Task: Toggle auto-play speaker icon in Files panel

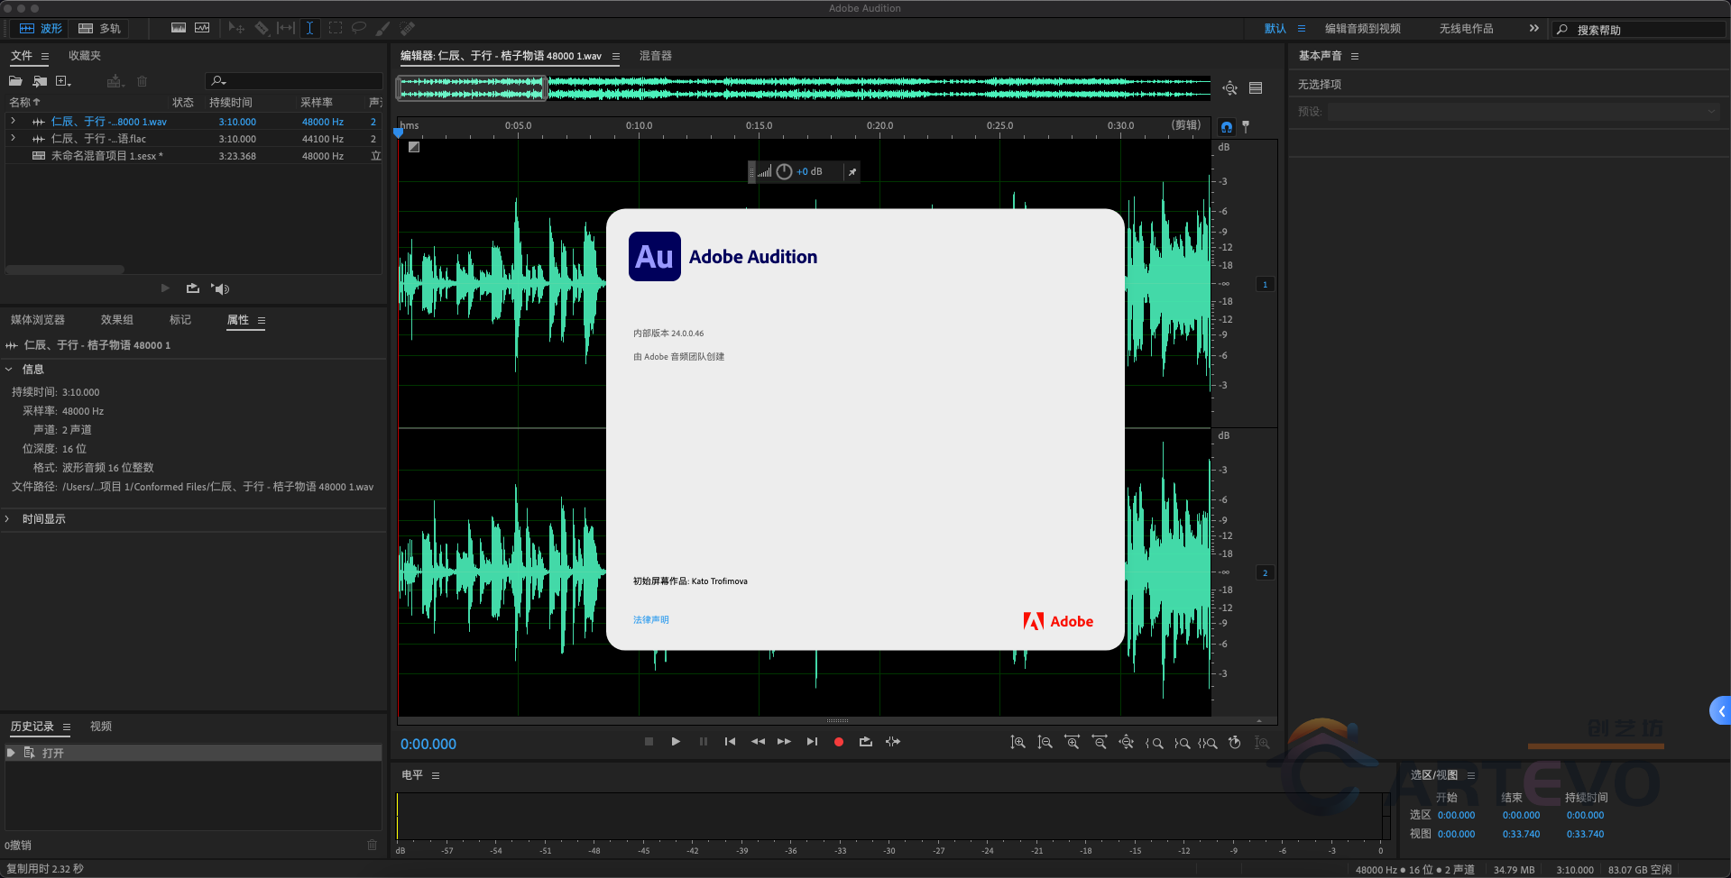Action: pos(220,288)
